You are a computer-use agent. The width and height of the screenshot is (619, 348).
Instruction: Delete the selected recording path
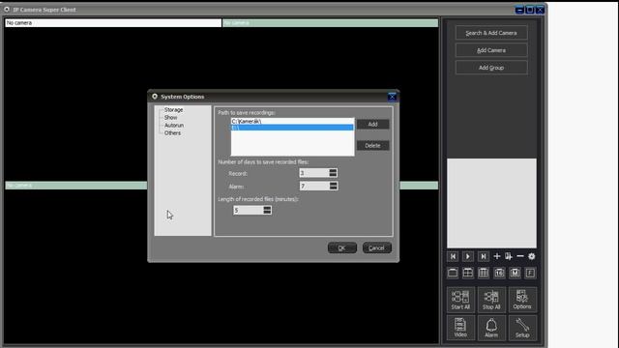coord(372,146)
